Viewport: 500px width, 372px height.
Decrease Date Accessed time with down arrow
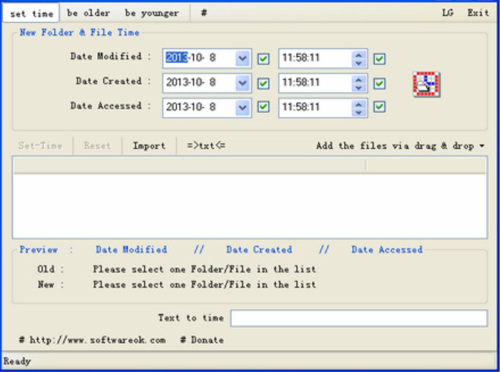click(x=359, y=112)
